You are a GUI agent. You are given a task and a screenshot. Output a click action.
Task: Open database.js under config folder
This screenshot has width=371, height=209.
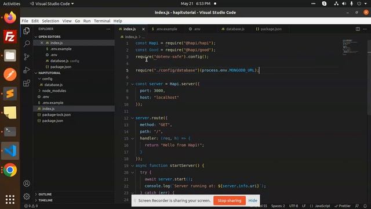point(53,85)
